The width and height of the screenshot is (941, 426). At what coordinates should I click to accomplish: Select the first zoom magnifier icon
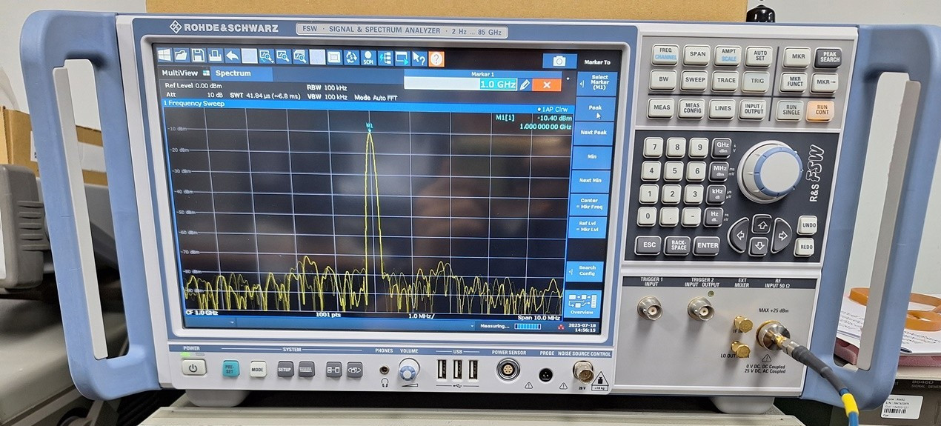click(266, 56)
